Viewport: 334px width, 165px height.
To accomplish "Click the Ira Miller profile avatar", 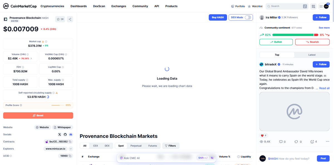I will pos(262,17).
